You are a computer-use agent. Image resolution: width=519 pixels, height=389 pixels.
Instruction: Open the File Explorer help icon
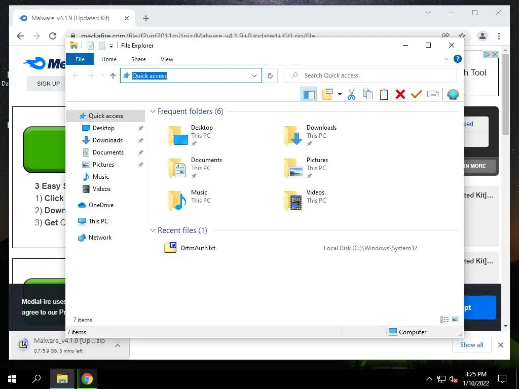458,59
